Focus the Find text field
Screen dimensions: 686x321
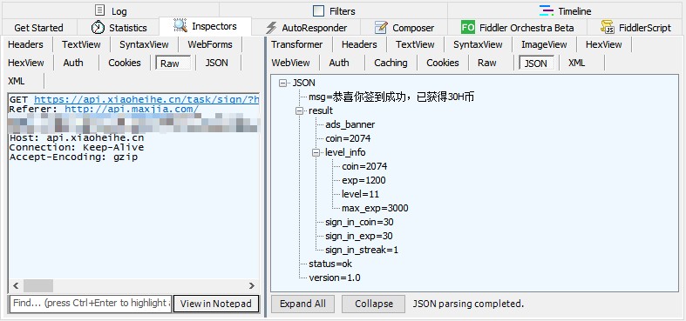pyautogui.click(x=91, y=303)
